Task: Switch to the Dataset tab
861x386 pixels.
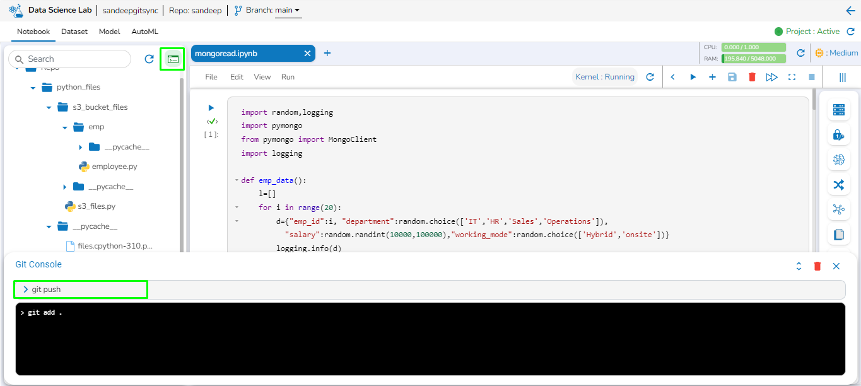Action: pos(74,32)
